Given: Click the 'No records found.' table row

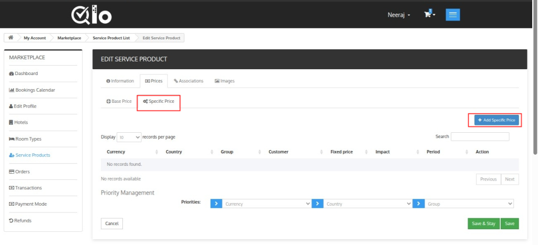Looking at the screenshot, I should click(x=310, y=165).
